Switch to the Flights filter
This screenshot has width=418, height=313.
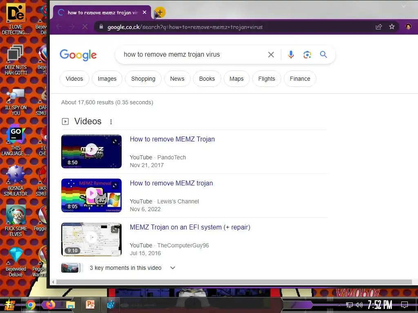[x=267, y=79]
